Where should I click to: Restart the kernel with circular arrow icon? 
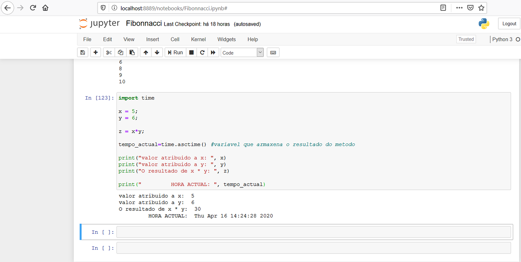[202, 52]
